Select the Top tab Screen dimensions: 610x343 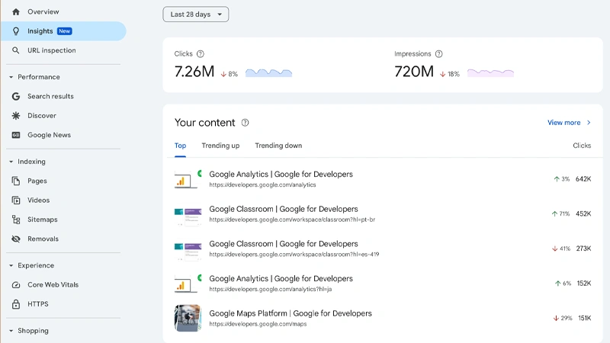point(180,146)
